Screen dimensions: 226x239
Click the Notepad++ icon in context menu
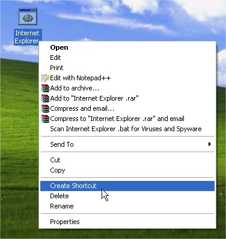click(x=45, y=78)
